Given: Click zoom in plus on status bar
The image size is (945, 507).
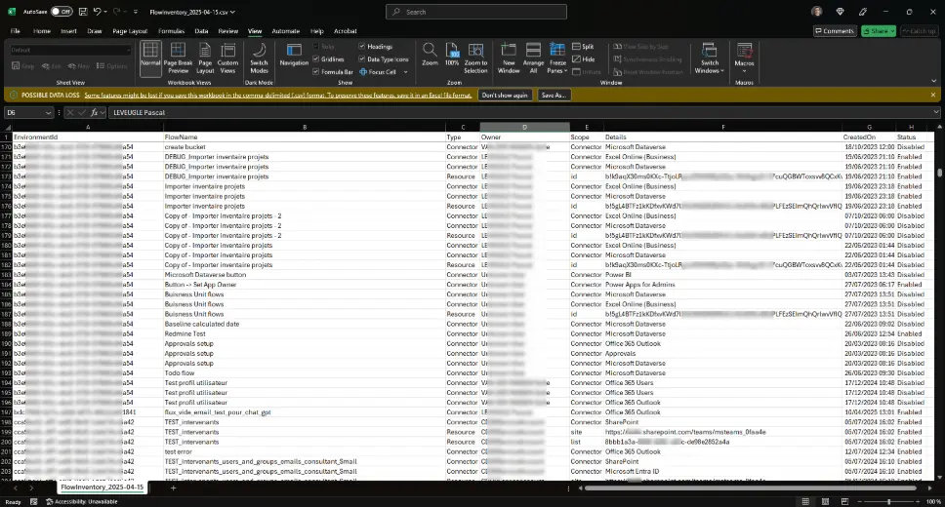Looking at the screenshot, I should coord(918,501).
